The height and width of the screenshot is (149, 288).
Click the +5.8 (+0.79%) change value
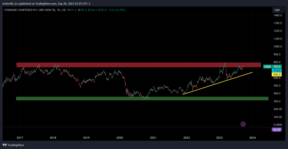click(117, 10)
